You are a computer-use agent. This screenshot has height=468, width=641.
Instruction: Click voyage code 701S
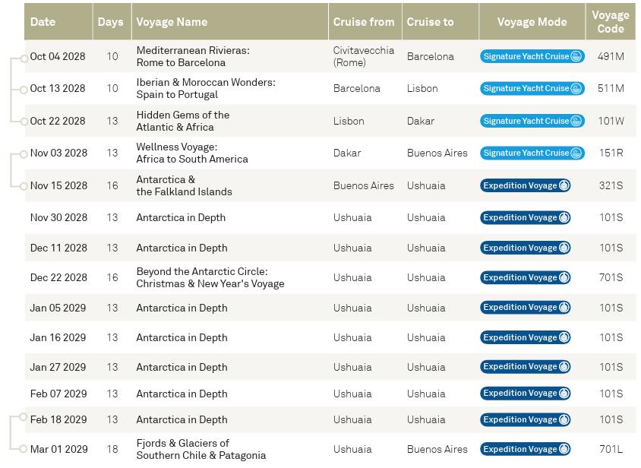tap(611, 277)
